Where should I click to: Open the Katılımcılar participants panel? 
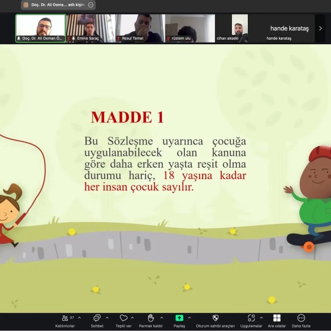pos(65,321)
